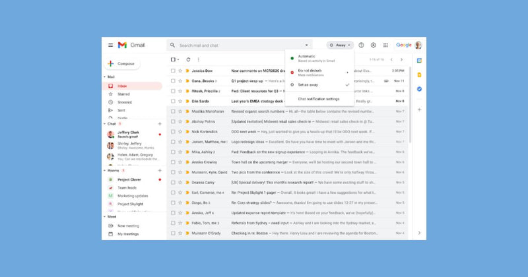Click the Search mail and chat field

point(241,45)
